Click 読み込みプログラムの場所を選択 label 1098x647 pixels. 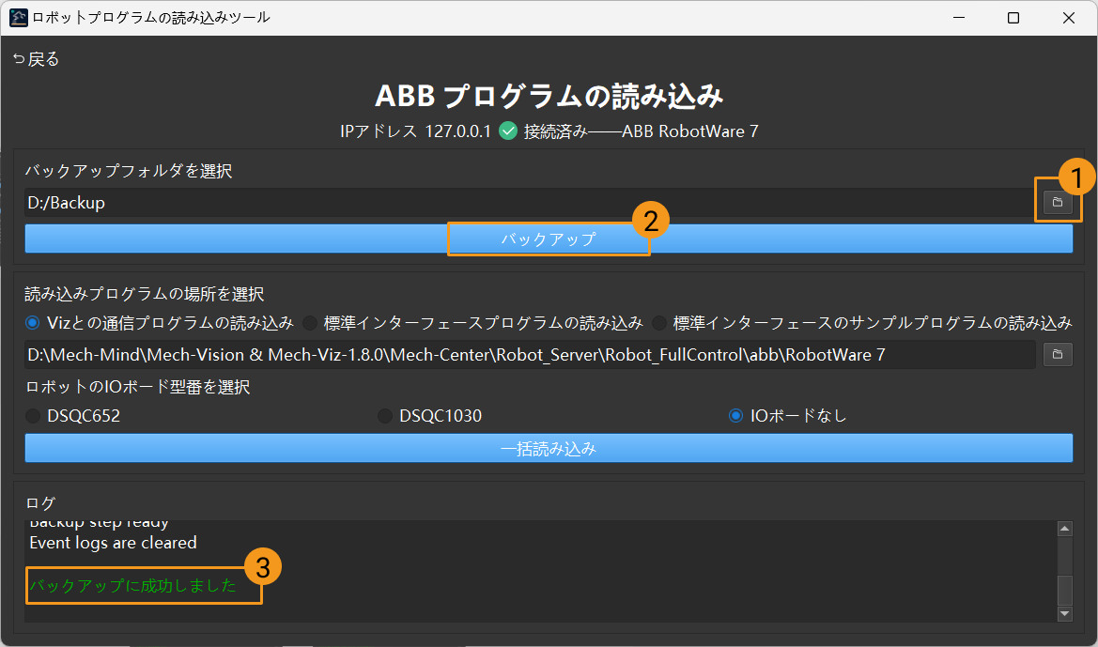145,294
